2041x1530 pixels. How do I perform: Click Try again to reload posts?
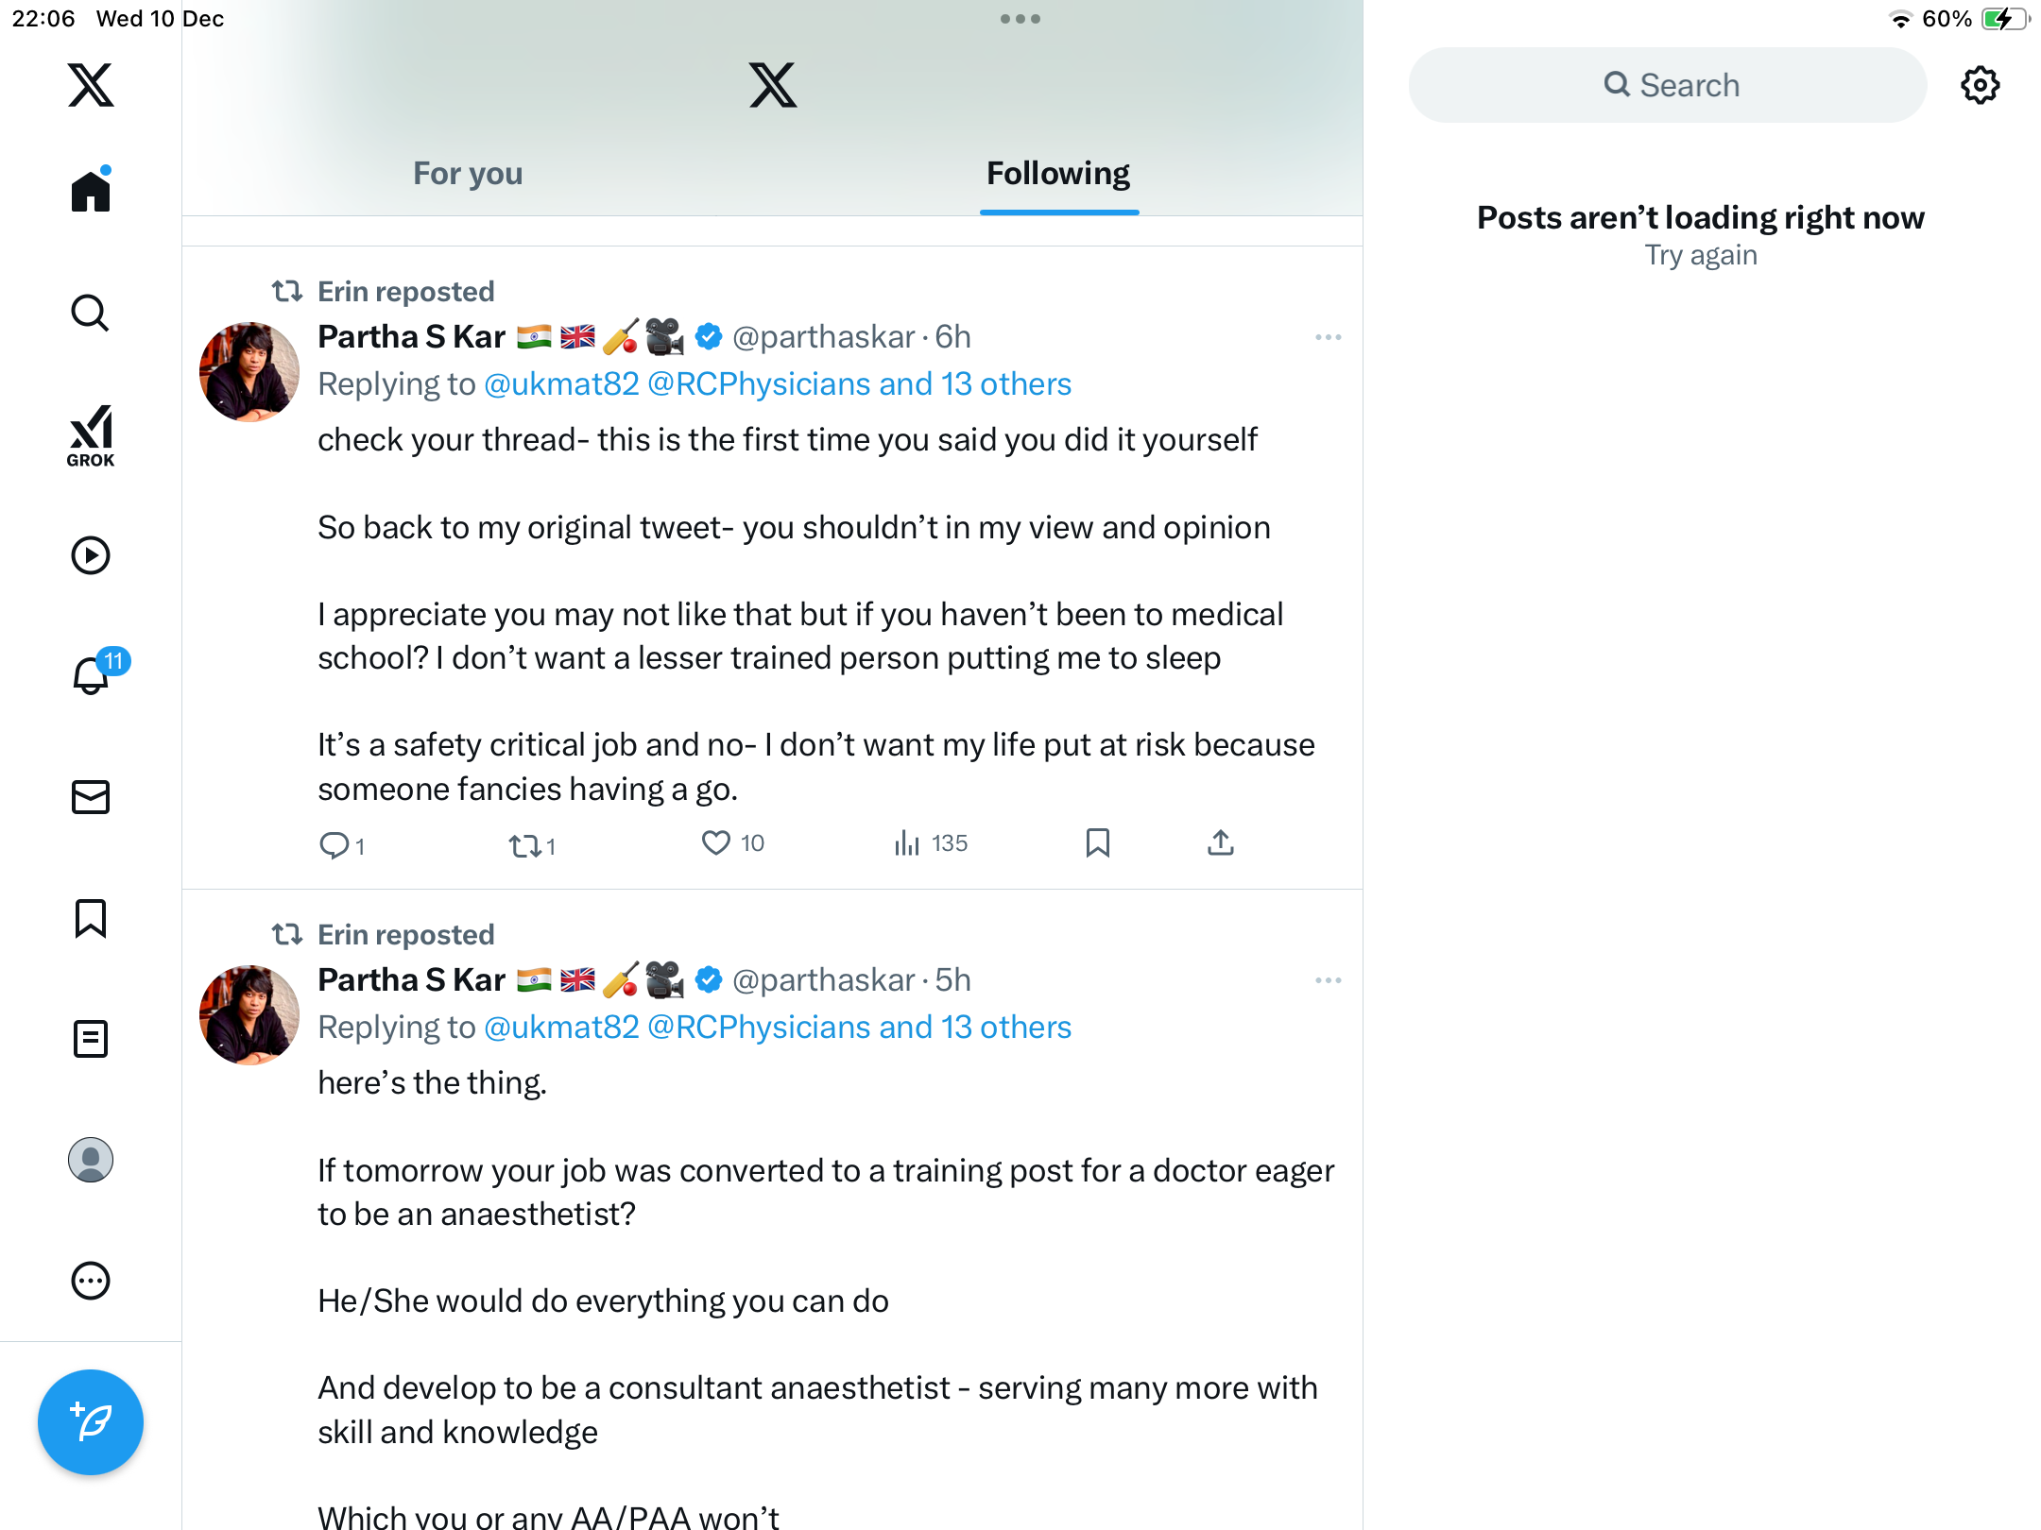1700,255
